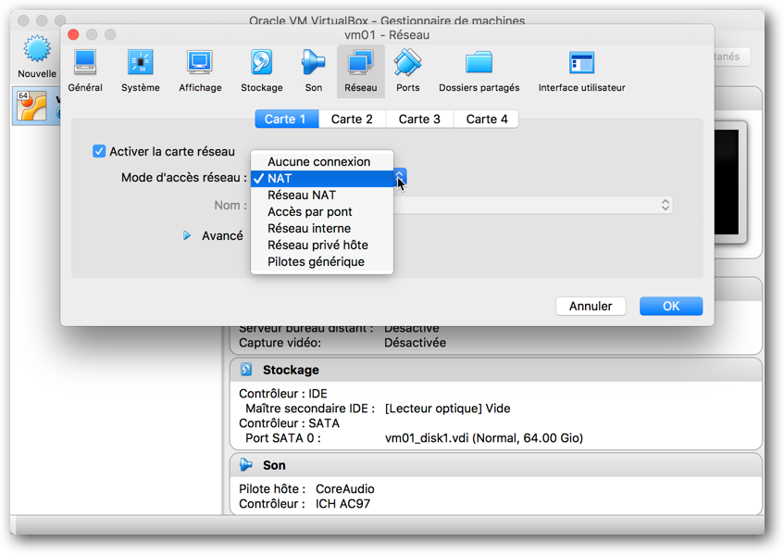Uncheck Activer la carte réseau
Image resolution: width=784 pixels, height=554 pixels.
click(99, 151)
